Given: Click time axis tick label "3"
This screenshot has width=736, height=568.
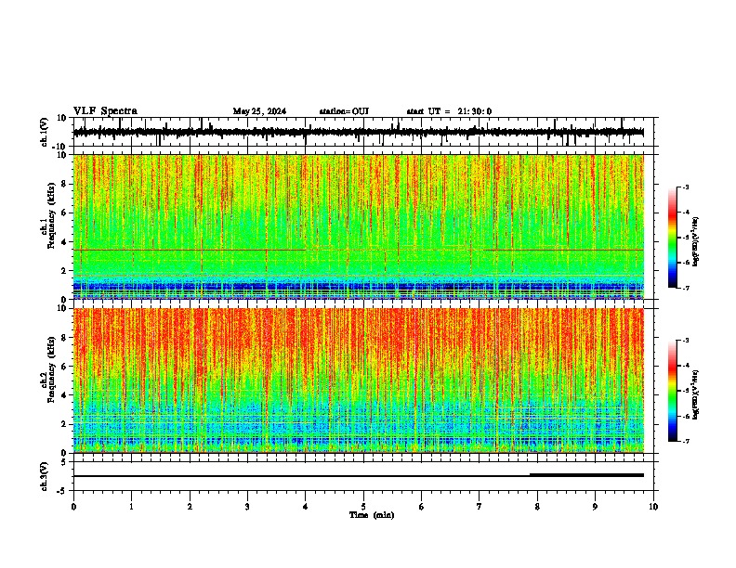Looking at the screenshot, I should point(247,507).
